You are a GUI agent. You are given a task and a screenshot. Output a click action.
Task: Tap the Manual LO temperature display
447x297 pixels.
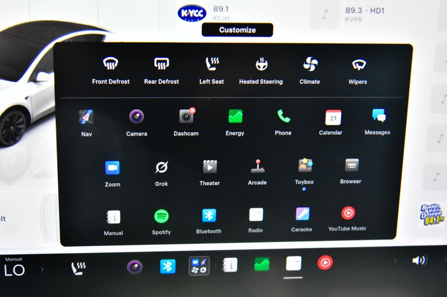[14, 267]
